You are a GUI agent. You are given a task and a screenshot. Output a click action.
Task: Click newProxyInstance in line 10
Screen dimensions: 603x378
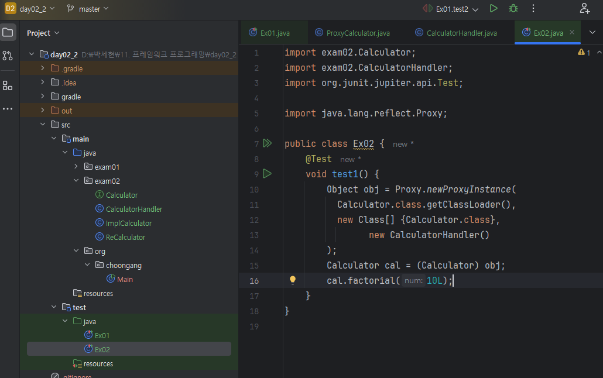click(x=469, y=189)
